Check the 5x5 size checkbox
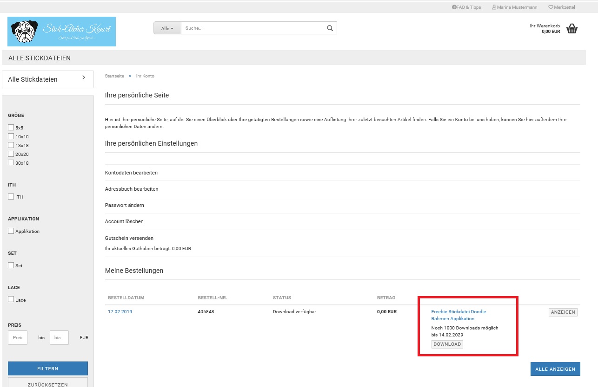This screenshot has height=387, width=598. (x=11, y=128)
